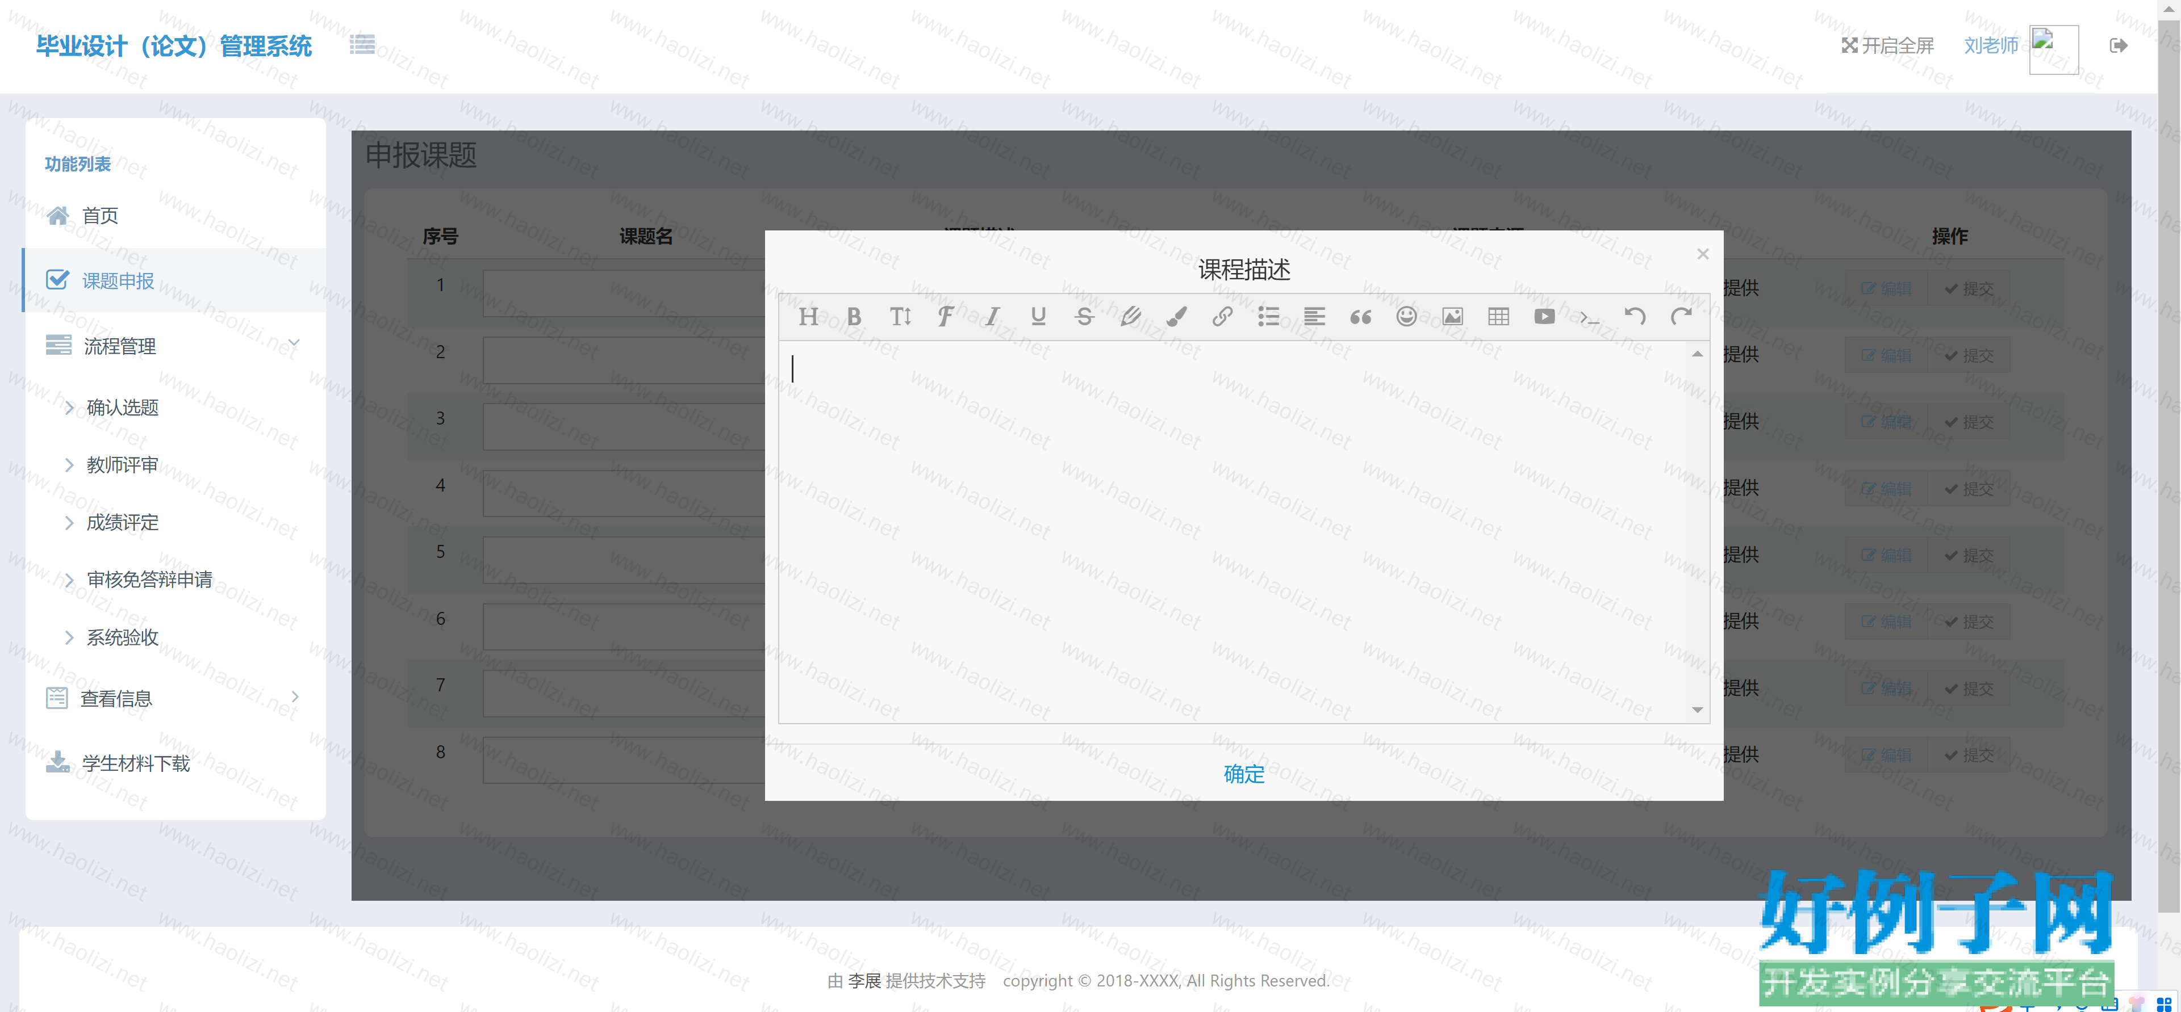This screenshot has height=1012, width=2181.
Task: Click the undo arrow in editor toolbar
Action: pyautogui.click(x=1635, y=317)
